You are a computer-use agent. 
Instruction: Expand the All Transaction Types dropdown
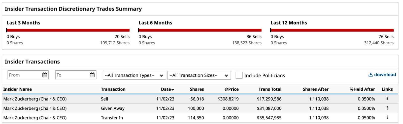coord(134,75)
